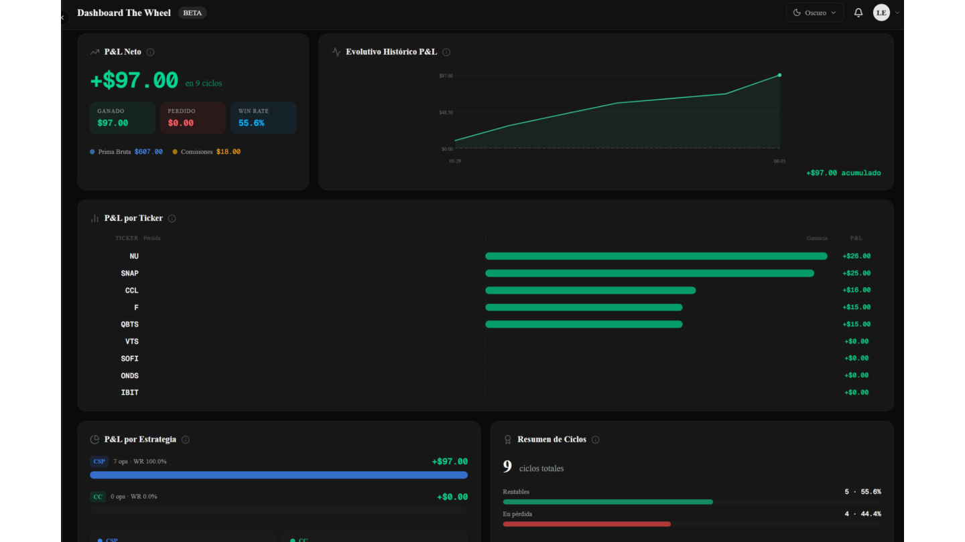Select the SOFI ticker label
Viewport: 965px width, 542px height.
130,359
